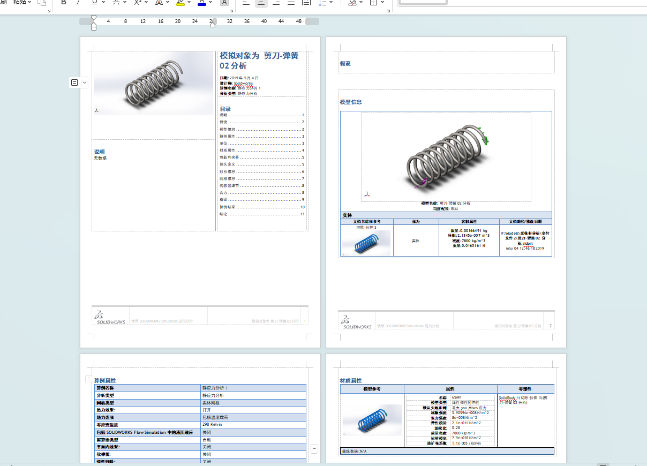Expand underline style dropdown arrow

click(103, 3)
